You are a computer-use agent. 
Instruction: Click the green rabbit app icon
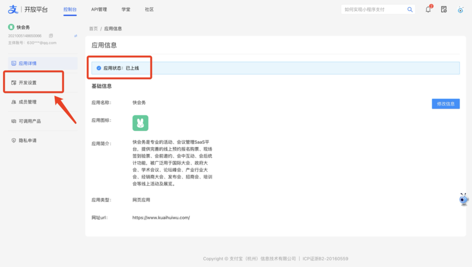pos(140,123)
